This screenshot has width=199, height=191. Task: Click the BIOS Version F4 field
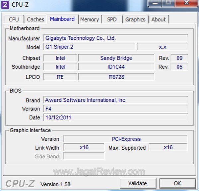[116, 109]
